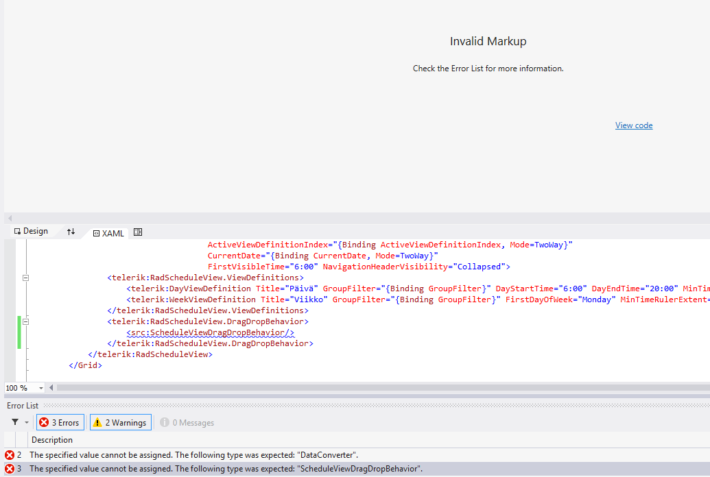Open the error list filter funnel icon
Image resolution: width=710 pixels, height=477 pixels.
(x=15, y=422)
